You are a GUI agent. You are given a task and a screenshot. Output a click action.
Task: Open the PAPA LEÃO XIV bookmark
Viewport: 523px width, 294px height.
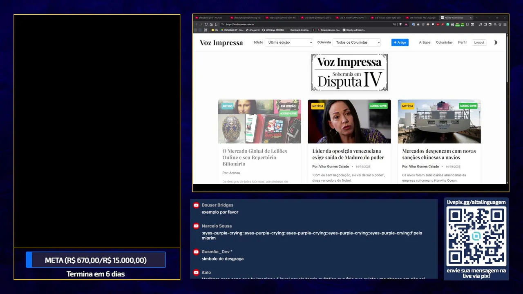232,30
